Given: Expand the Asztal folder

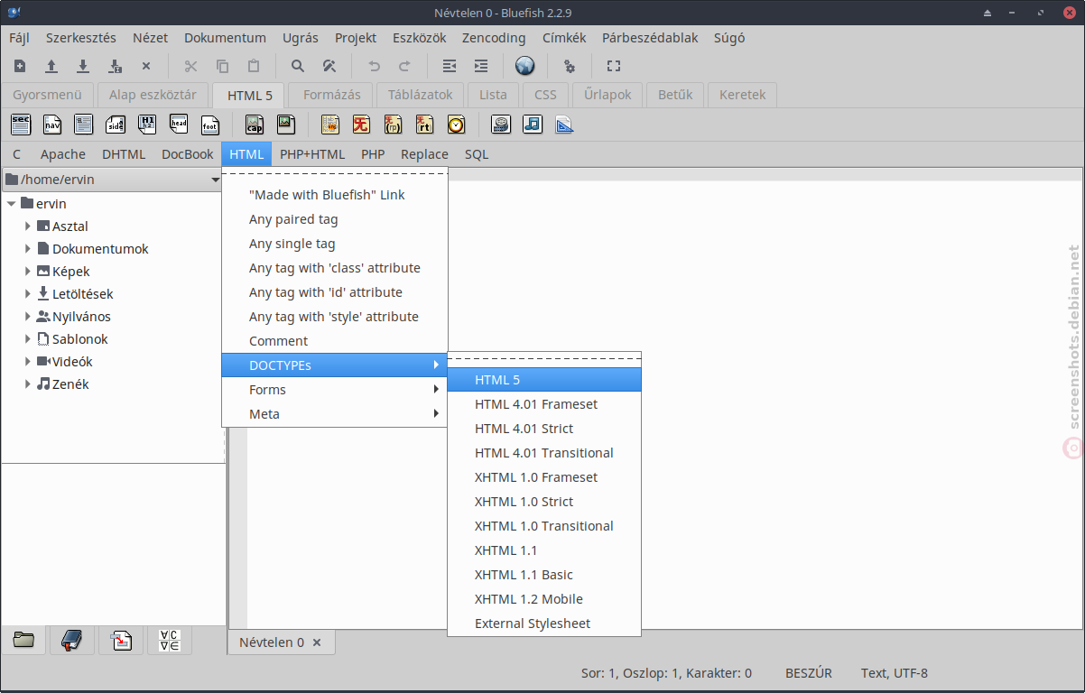Looking at the screenshot, I should pos(28,226).
